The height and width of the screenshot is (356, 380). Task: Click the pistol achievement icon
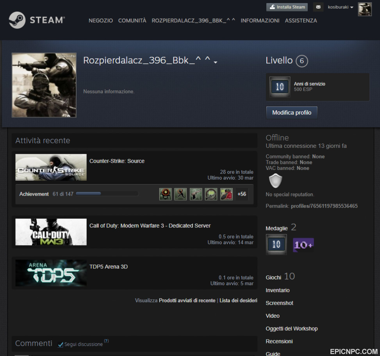coord(196,194)
